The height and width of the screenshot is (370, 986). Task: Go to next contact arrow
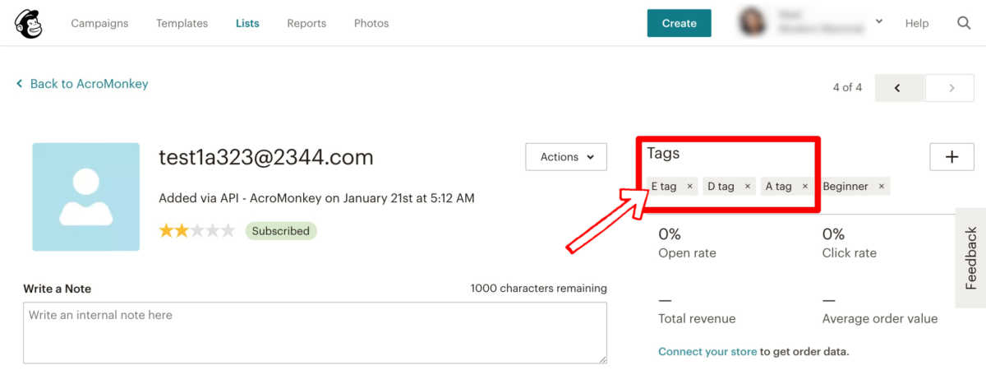tap(950, 88)
